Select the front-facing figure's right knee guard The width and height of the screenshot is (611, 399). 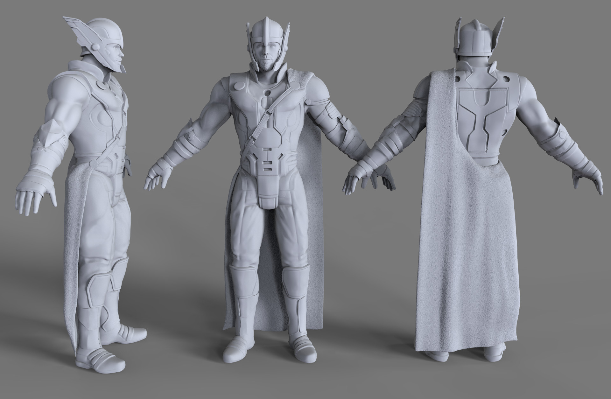243,287
